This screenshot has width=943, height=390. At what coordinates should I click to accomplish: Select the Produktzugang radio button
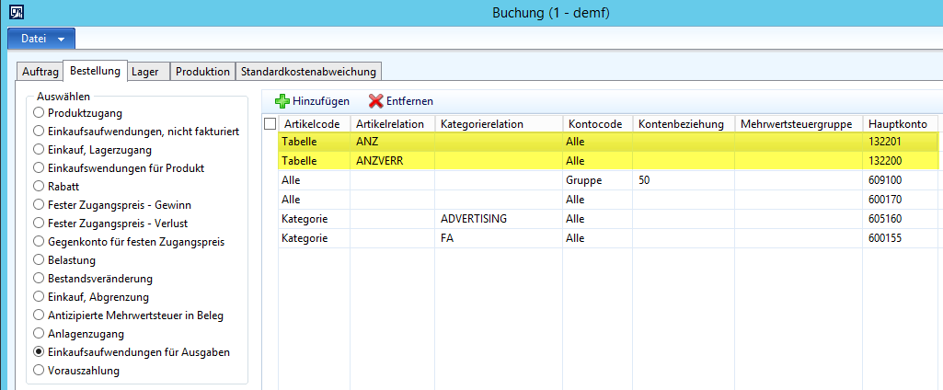tap(39, 112)
